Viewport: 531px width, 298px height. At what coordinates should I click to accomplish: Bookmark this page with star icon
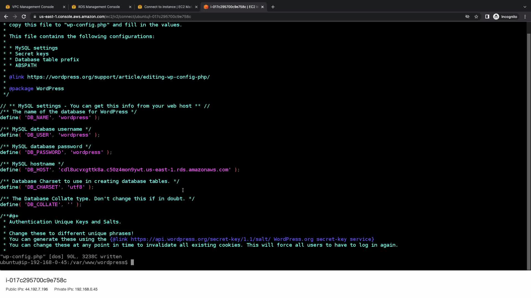pyautogui.click(x=476, y=17)
